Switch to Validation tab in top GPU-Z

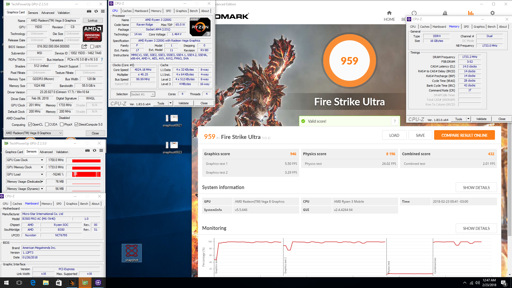tap(64, 13)
